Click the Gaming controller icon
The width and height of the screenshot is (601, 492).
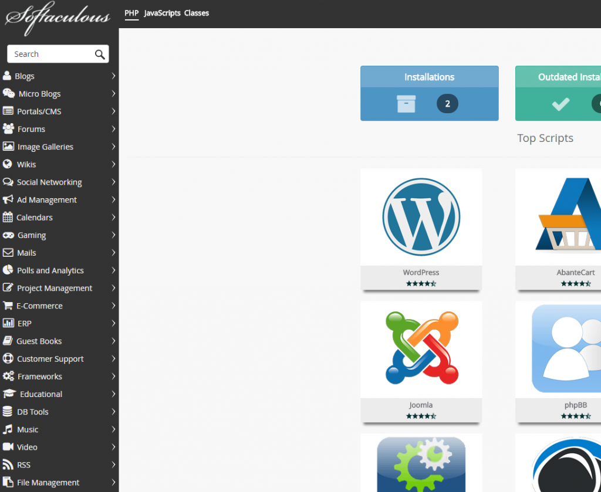pyautogui.click(x=8, y=235)
